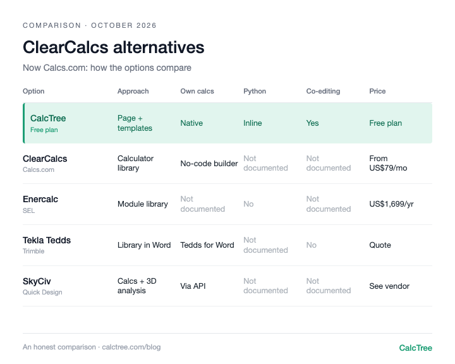Click the Co-editing column header

coord(323,91)
